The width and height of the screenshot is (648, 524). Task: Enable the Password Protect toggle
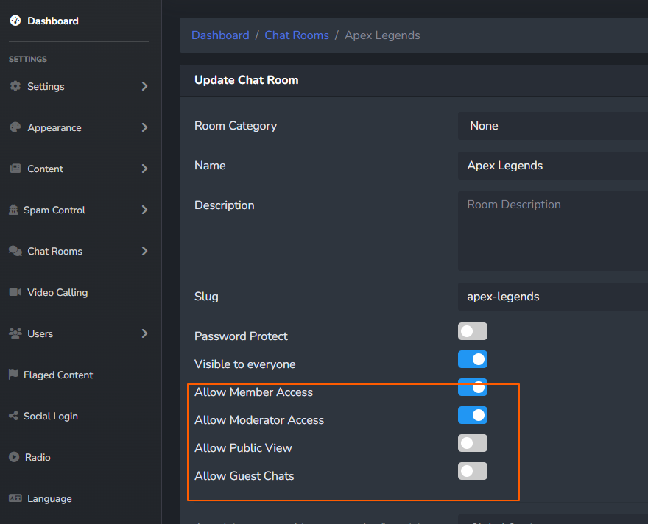[x=472, y=332]
